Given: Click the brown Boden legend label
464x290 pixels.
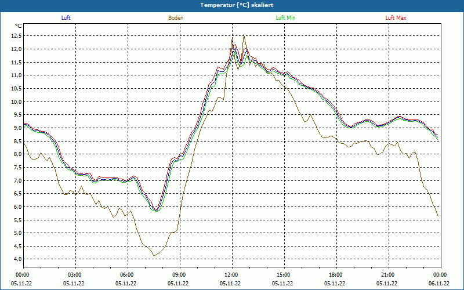Looking at the screenshot, I should (176, 18).
